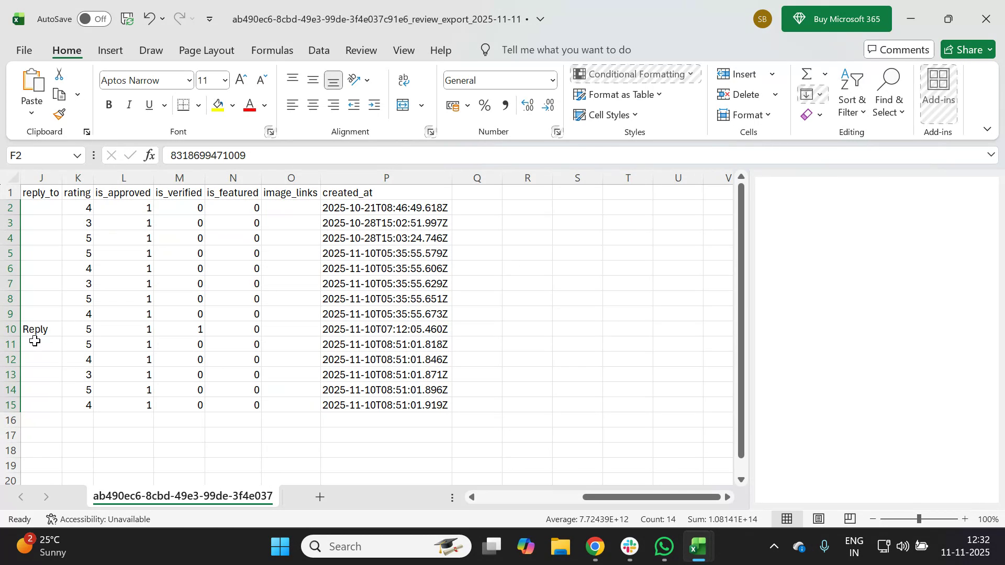The height and width of the screenshot is (565, 1005).
Task: Apply Percent Style number format
Action: (484, 105)
